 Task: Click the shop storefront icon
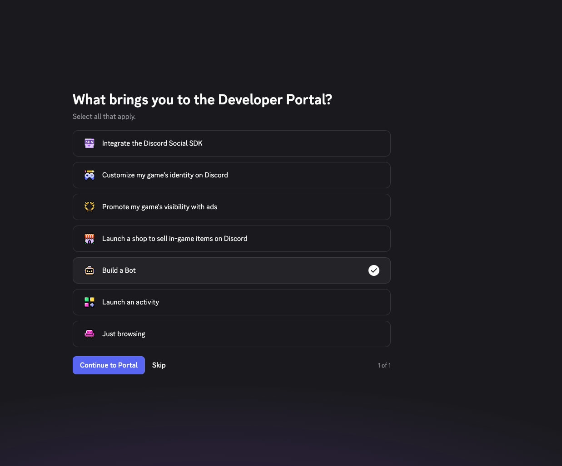click(90, 239)
